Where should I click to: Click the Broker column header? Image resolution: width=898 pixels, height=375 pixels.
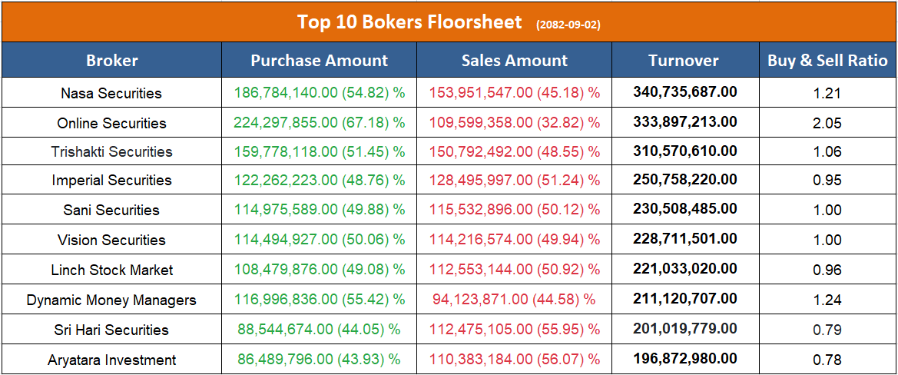click(112, 61)
